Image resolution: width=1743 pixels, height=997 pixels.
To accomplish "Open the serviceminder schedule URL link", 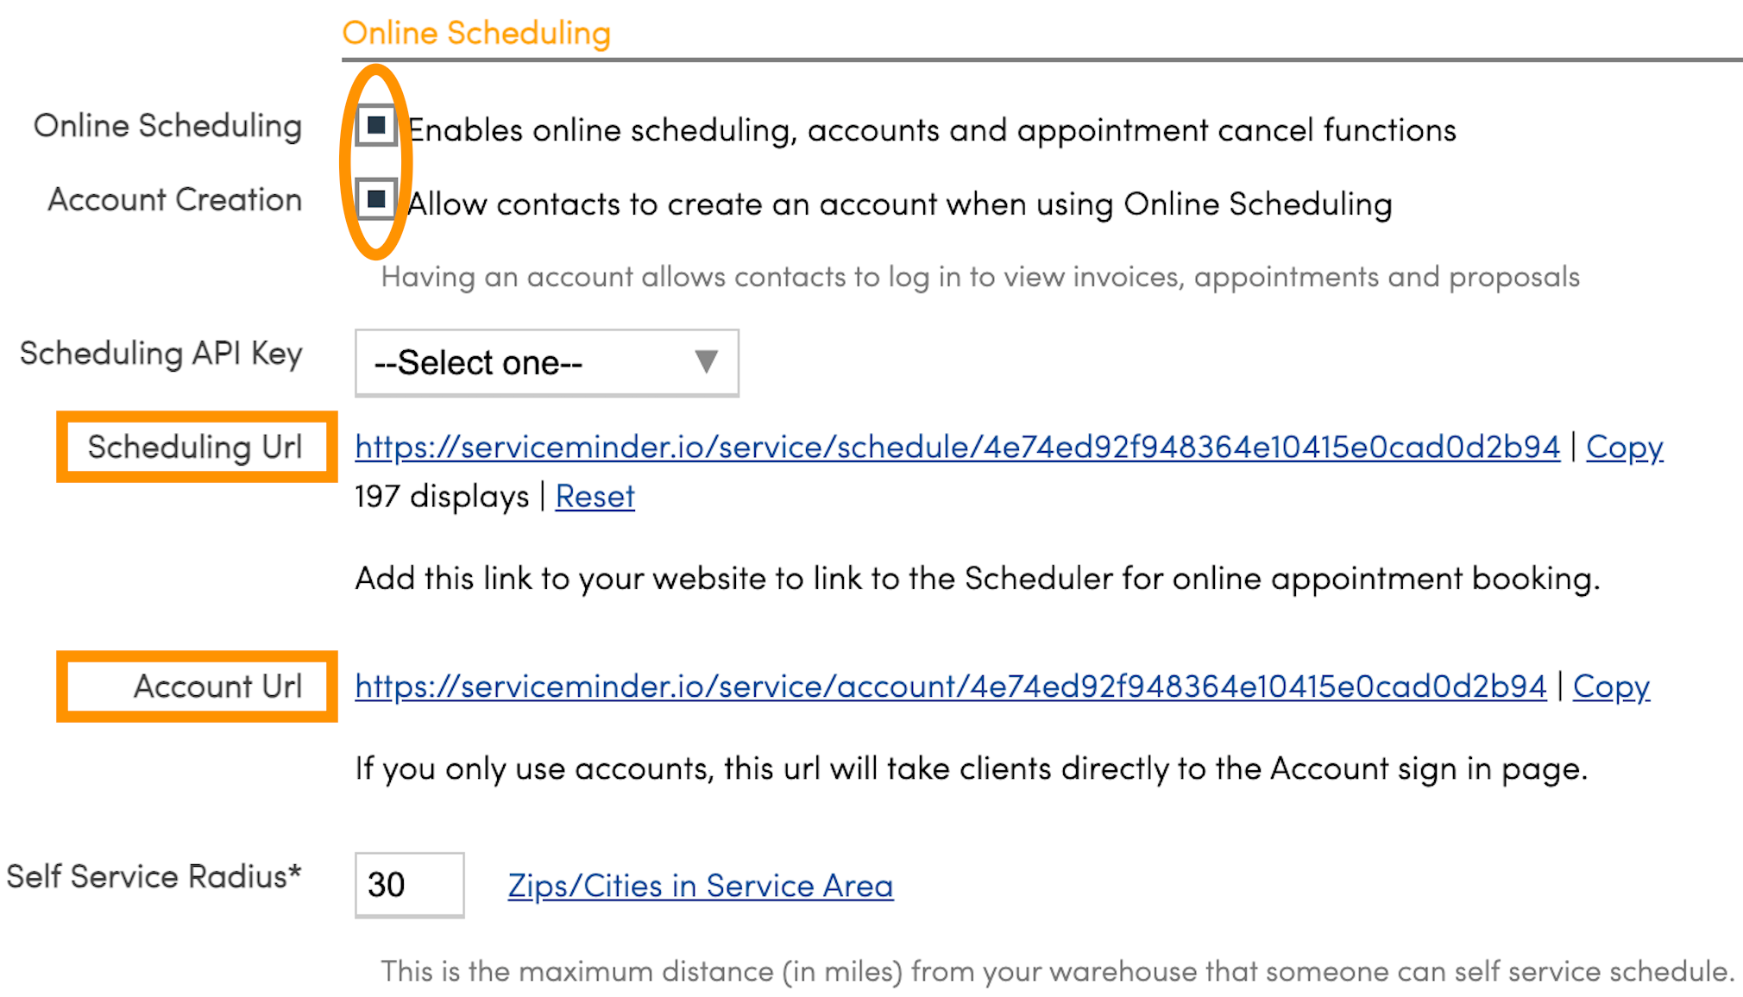I will [x=957, y=447].
